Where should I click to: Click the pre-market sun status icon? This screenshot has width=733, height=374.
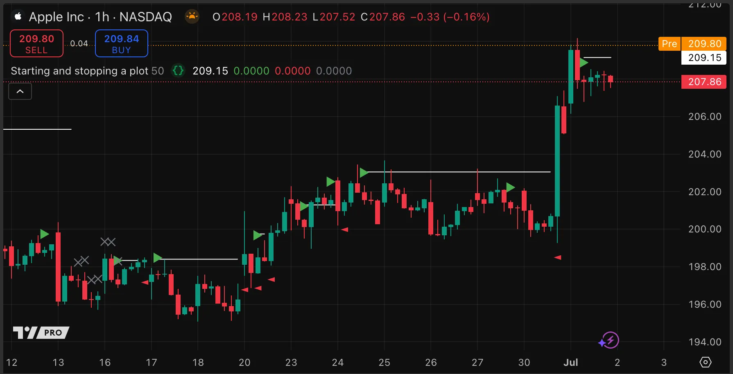(192, 16)
